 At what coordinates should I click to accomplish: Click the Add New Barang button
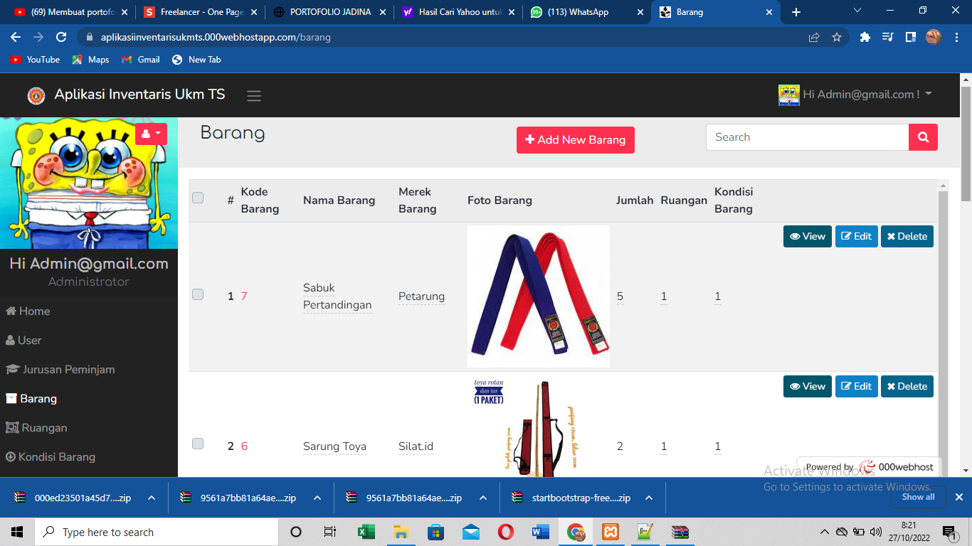click(575, 140)
